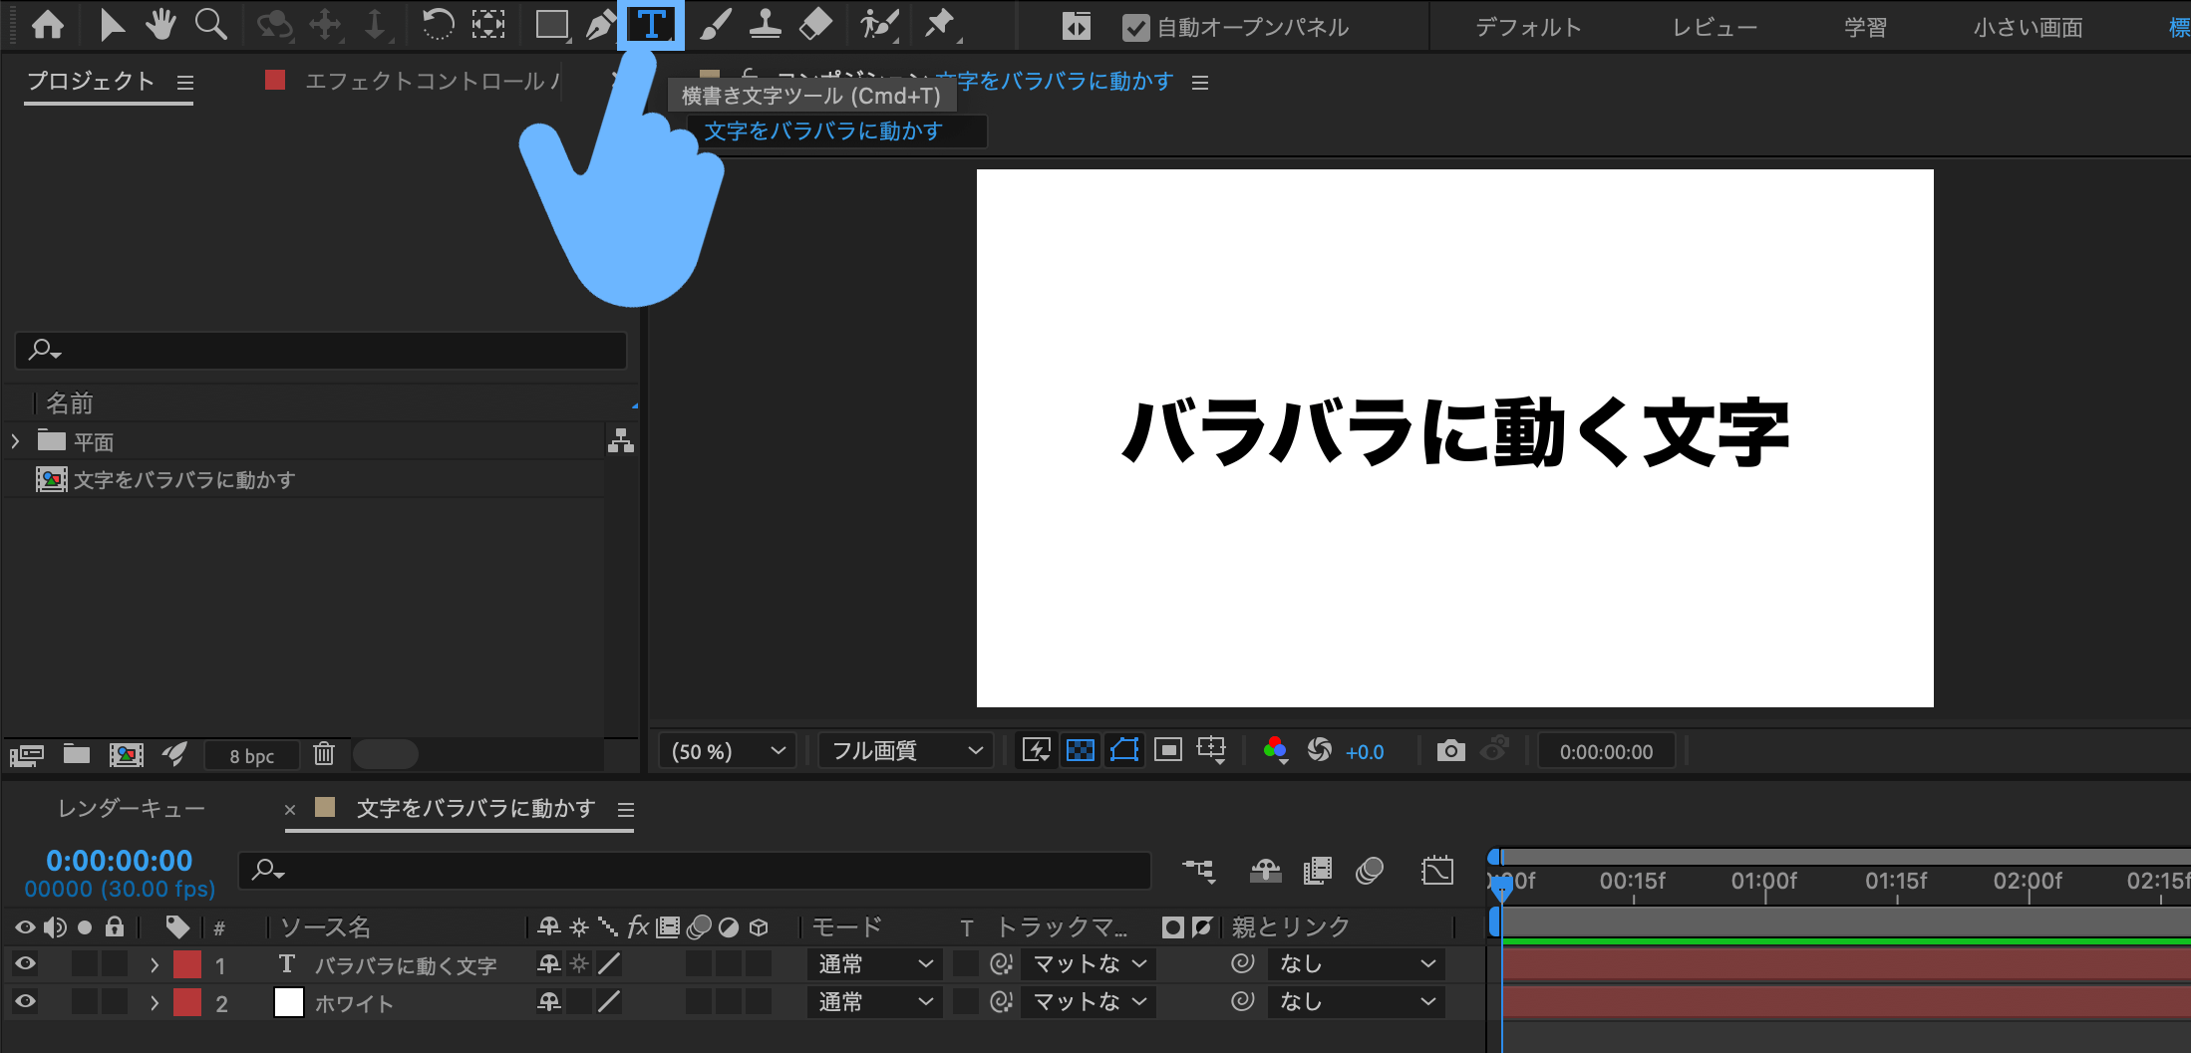
Task: Hide the ホワイト layer eye
Action: coord(25,1001)
